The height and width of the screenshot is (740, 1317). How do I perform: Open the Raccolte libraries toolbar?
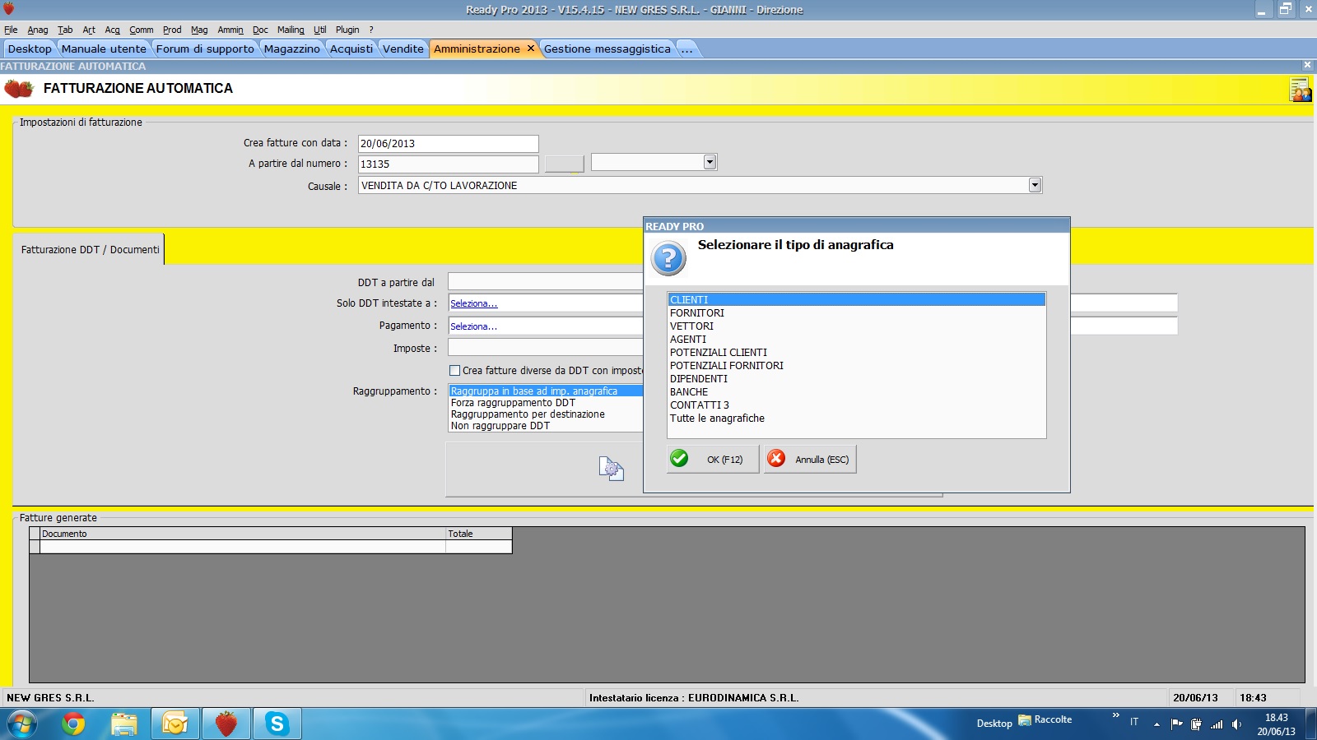pos(1045,720)
